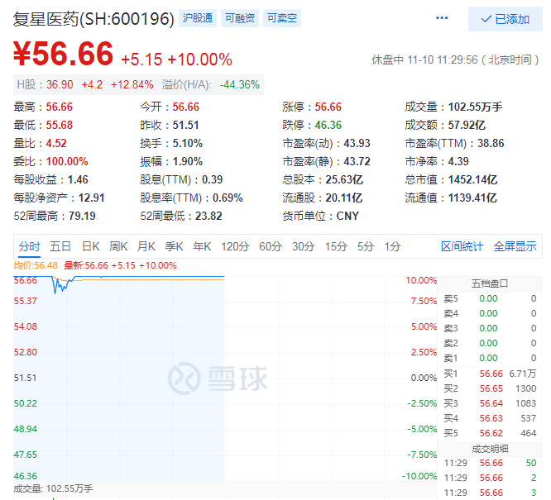The width and height of the screenshot is (551, 500).
Task: Select the 季K chart tab
Action: (x=174, y=246)
